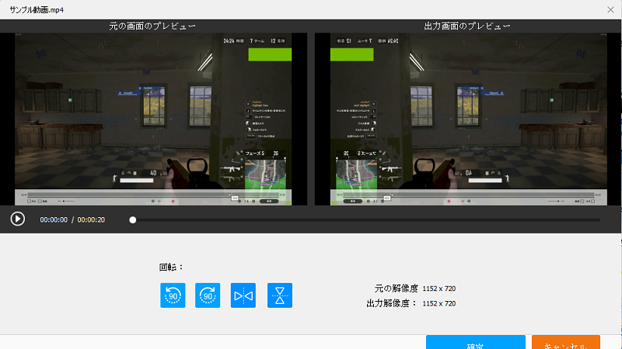Play the video preview
This screenshot has height=349, width=622.
(17, 219)
